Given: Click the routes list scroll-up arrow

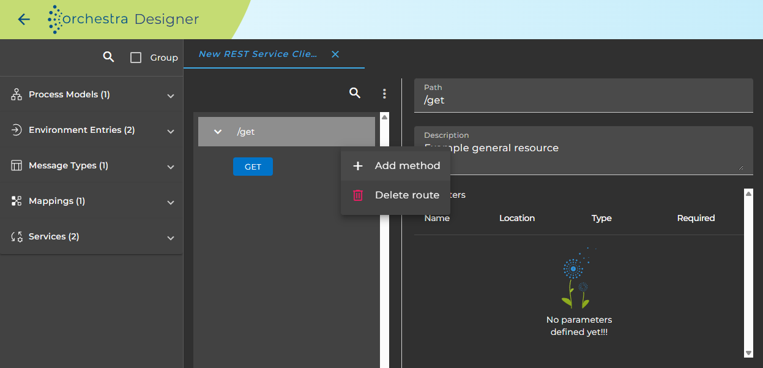Looking at the screenshot, I should click(384, 116).
